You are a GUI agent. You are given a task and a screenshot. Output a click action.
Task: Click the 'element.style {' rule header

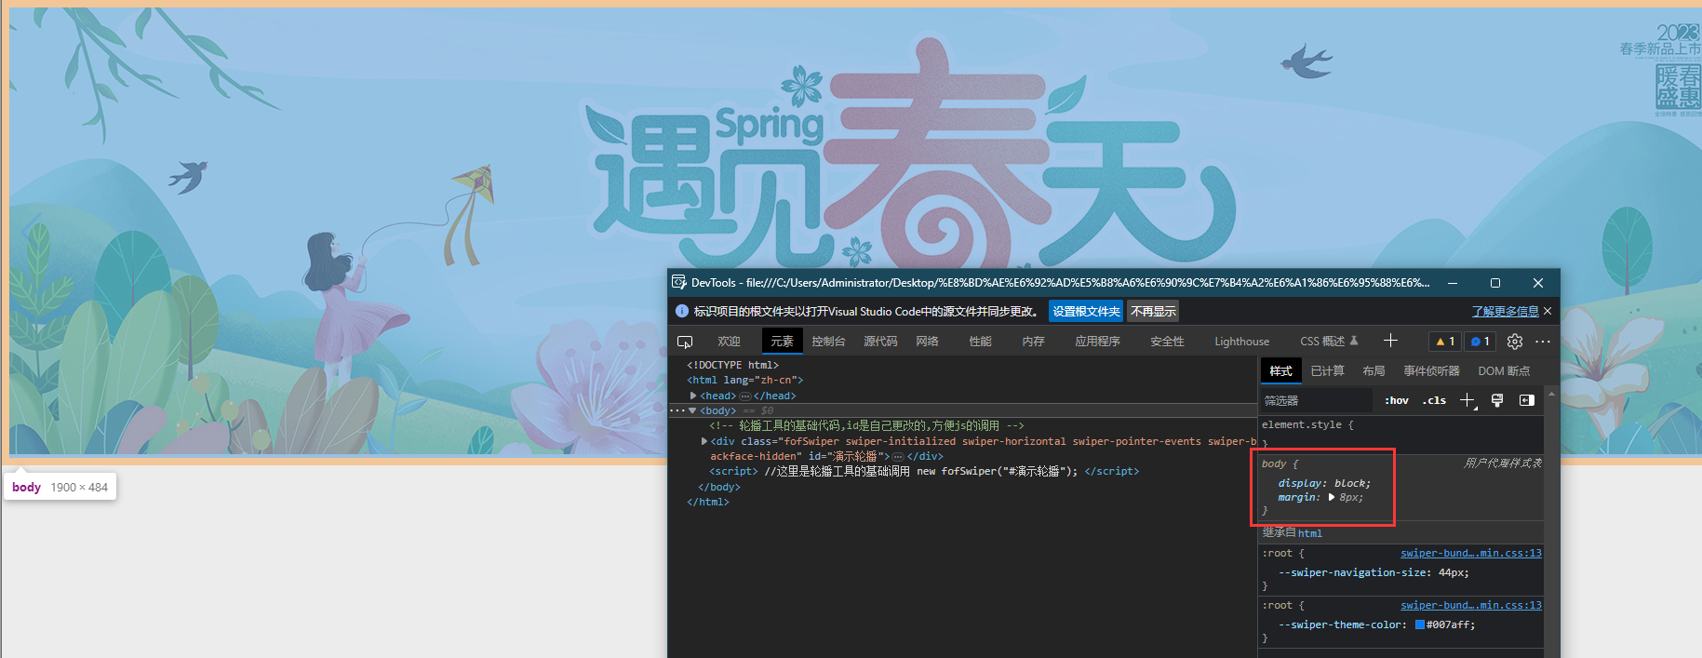1307,424
